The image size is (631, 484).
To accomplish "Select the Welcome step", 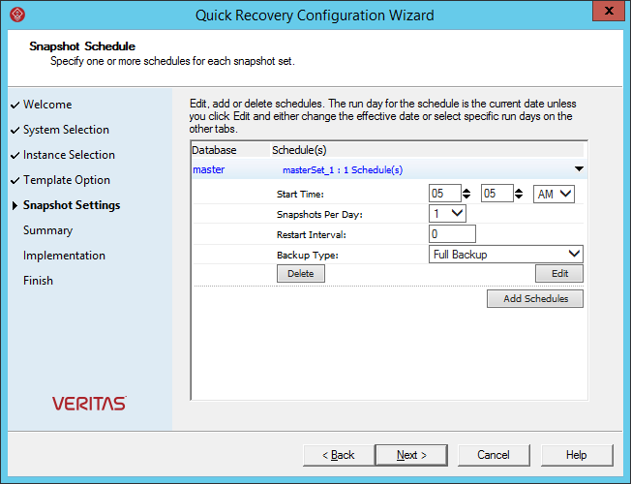I will 47,105.
